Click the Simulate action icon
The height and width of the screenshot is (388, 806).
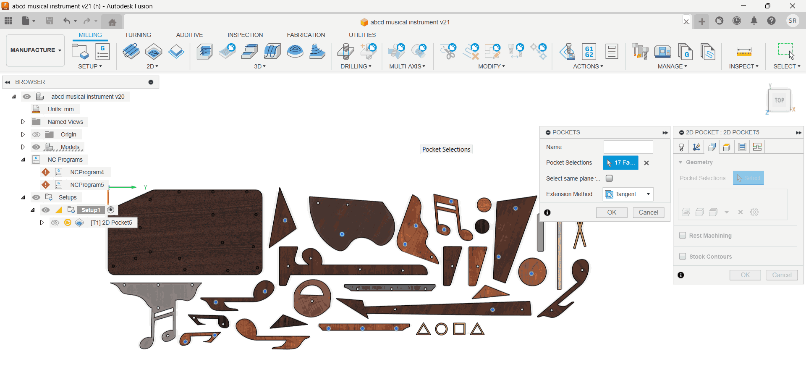click(x=567, y=52)
